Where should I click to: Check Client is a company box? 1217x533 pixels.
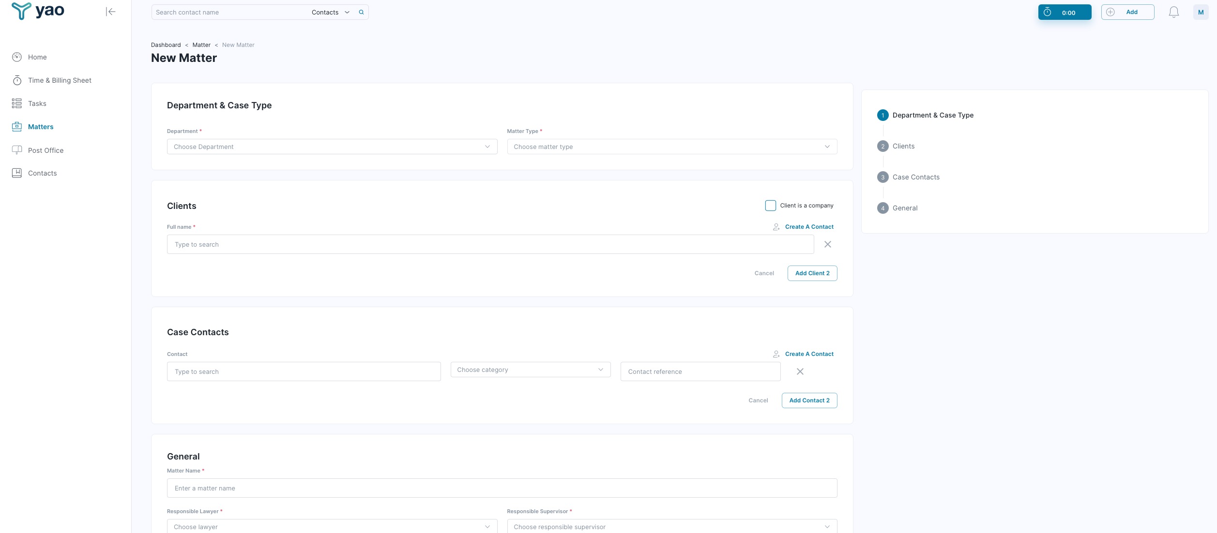771,206
